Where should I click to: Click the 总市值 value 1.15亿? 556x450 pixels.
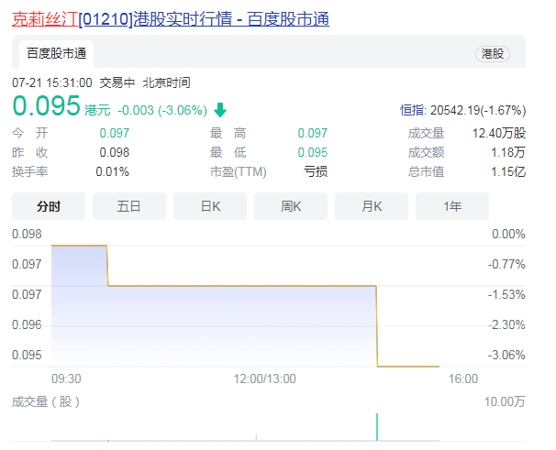coord(508,172)
